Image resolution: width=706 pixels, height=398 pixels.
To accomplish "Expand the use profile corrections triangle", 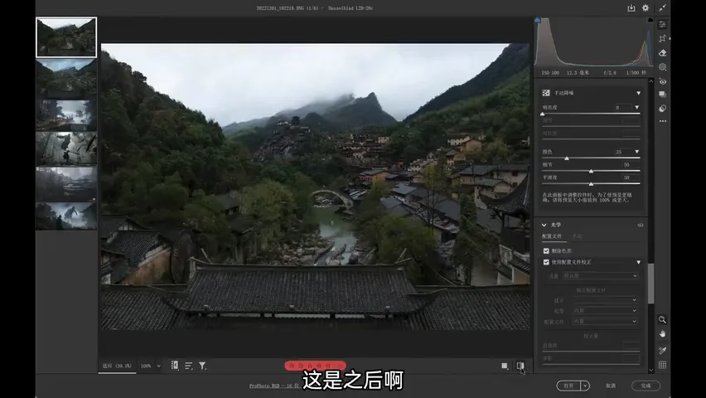I will pyautogui.click(x=638, y=262).
